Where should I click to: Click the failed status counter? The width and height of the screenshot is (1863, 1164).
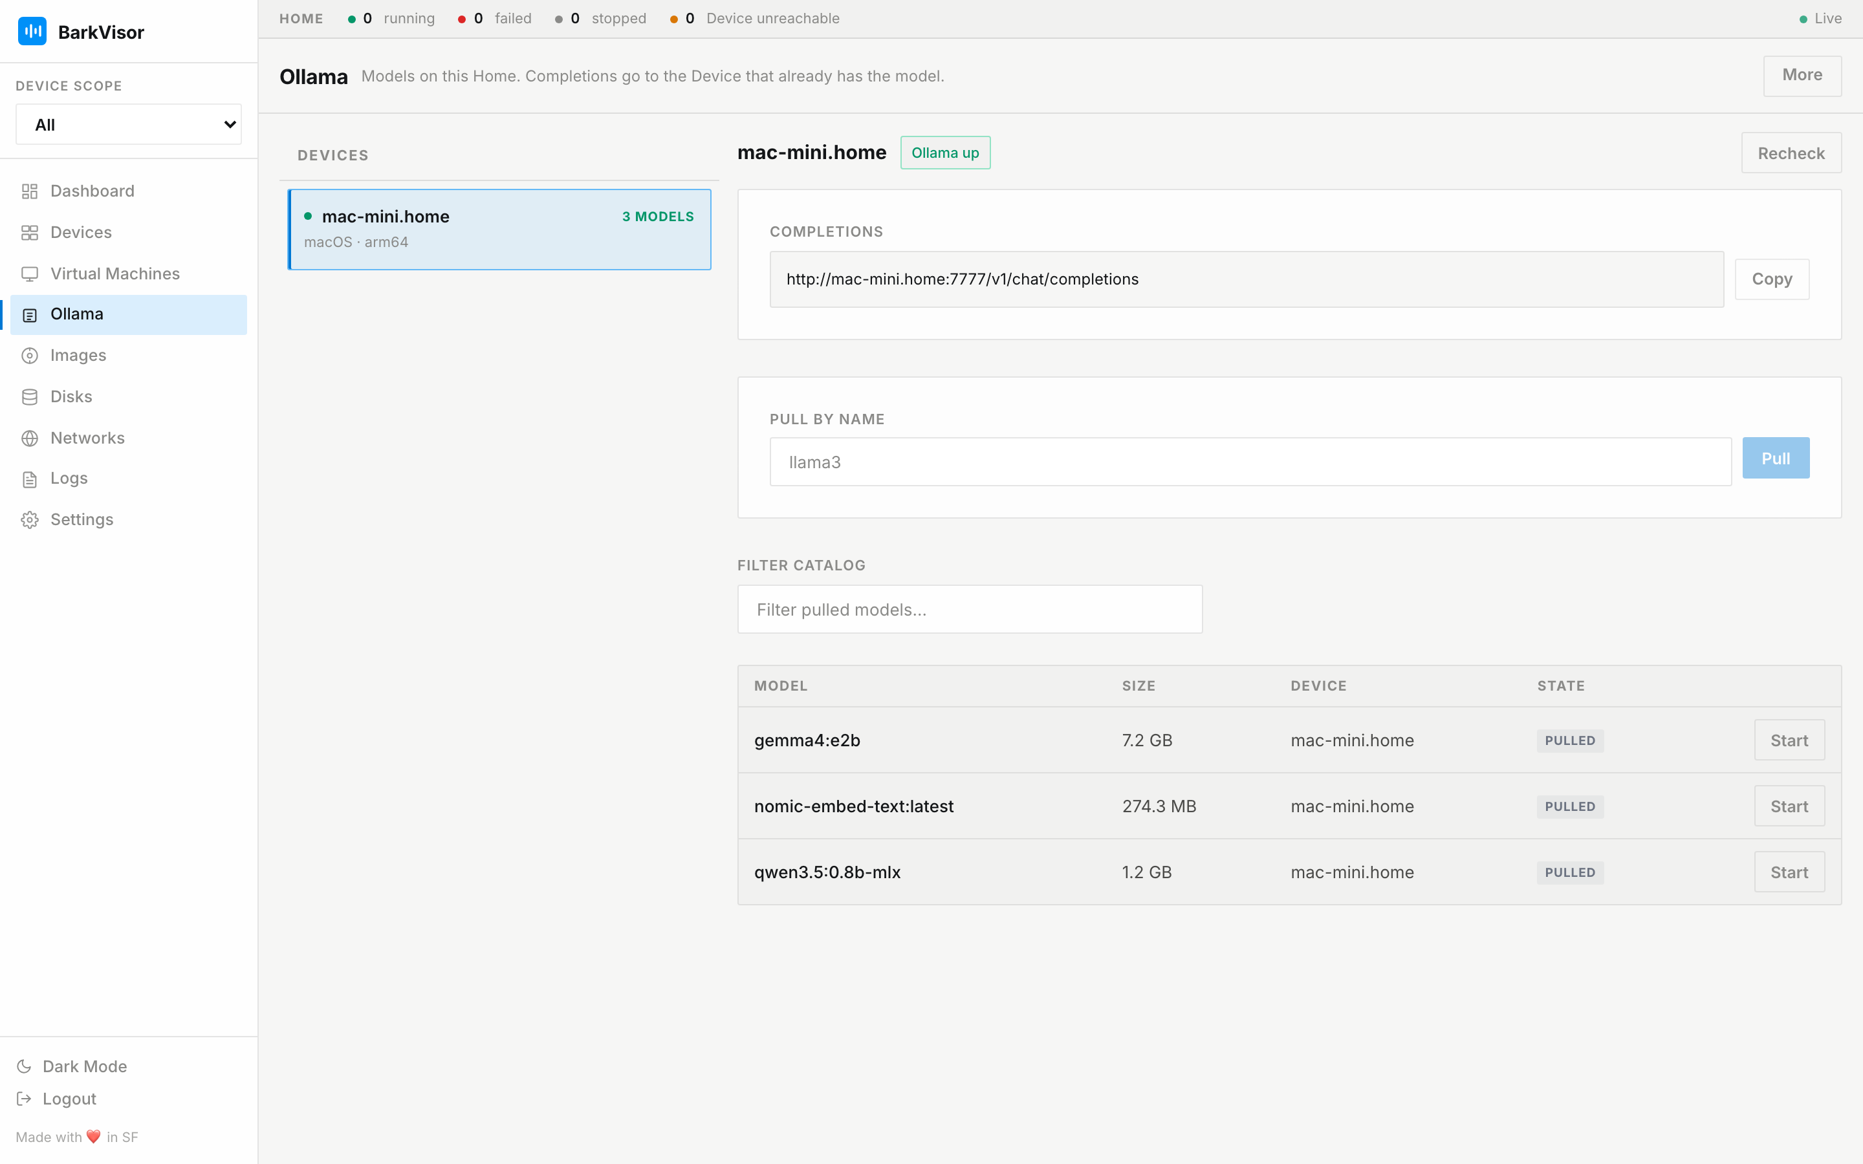point(494,19)
